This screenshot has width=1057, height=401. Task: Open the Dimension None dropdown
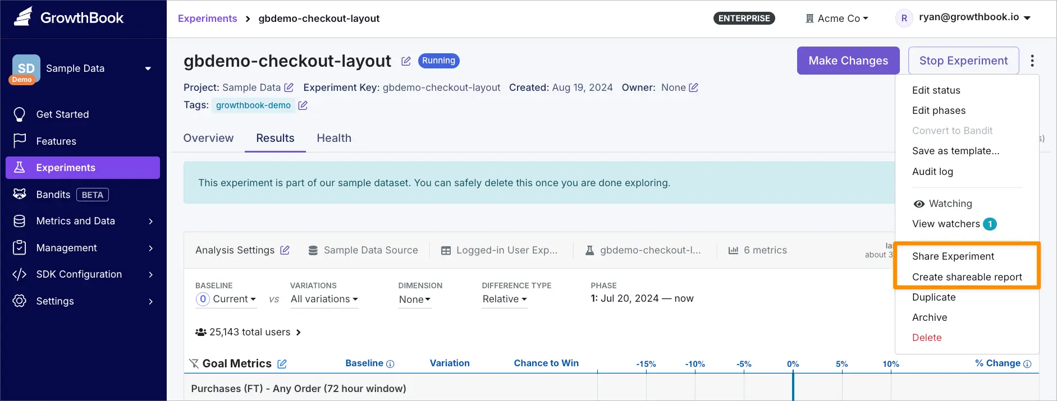(414, 299)
